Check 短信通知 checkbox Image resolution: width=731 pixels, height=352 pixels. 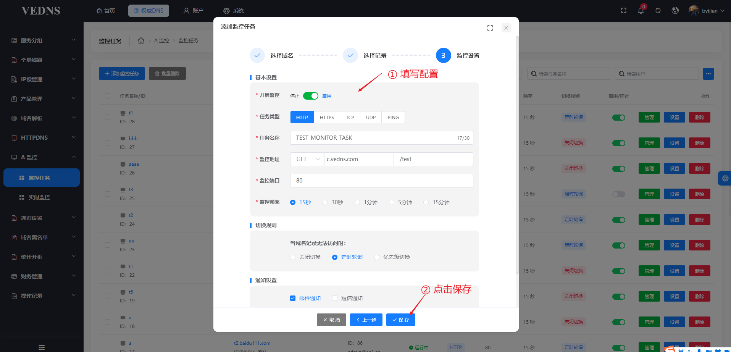(335, 298)
